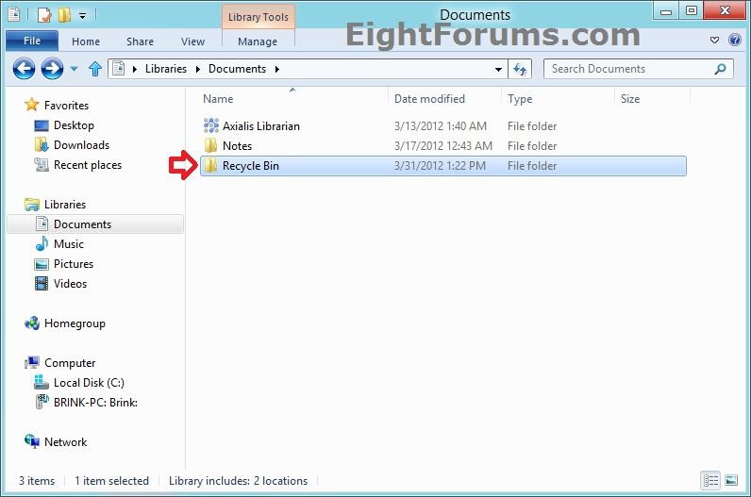Click the Notes folder name
Image resolution: width=751 pixels, height=497 pixels.
[x=237, y=146]
